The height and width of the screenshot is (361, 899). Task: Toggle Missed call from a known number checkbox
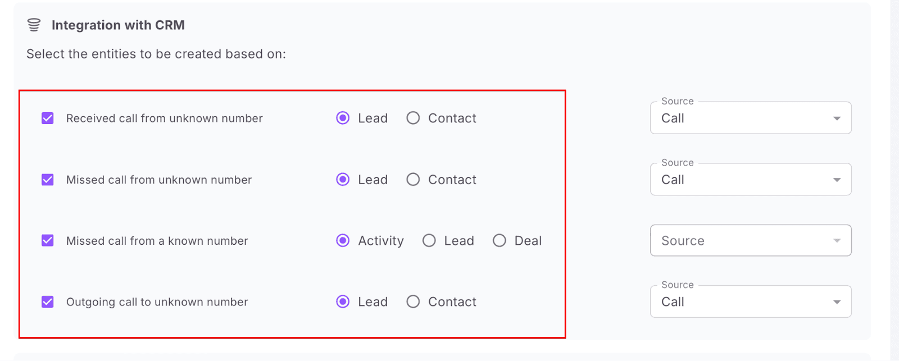(x=48, y=241)
